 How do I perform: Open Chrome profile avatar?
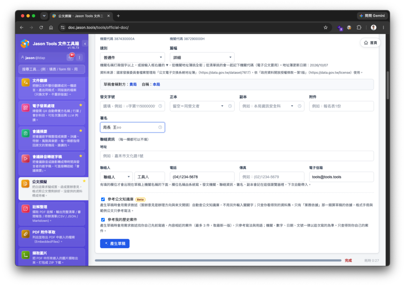(x=373, y=28)
